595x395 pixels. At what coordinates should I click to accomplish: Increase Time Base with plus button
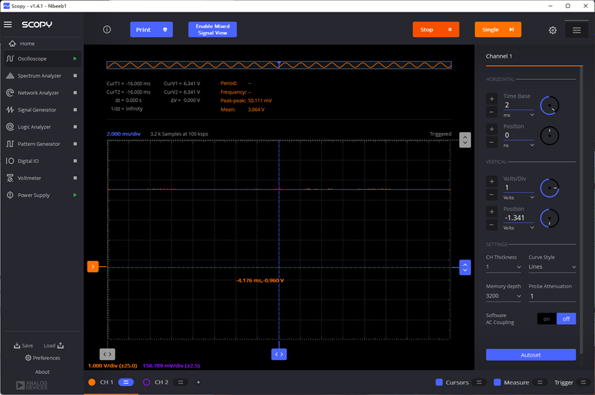click(491, 99)
